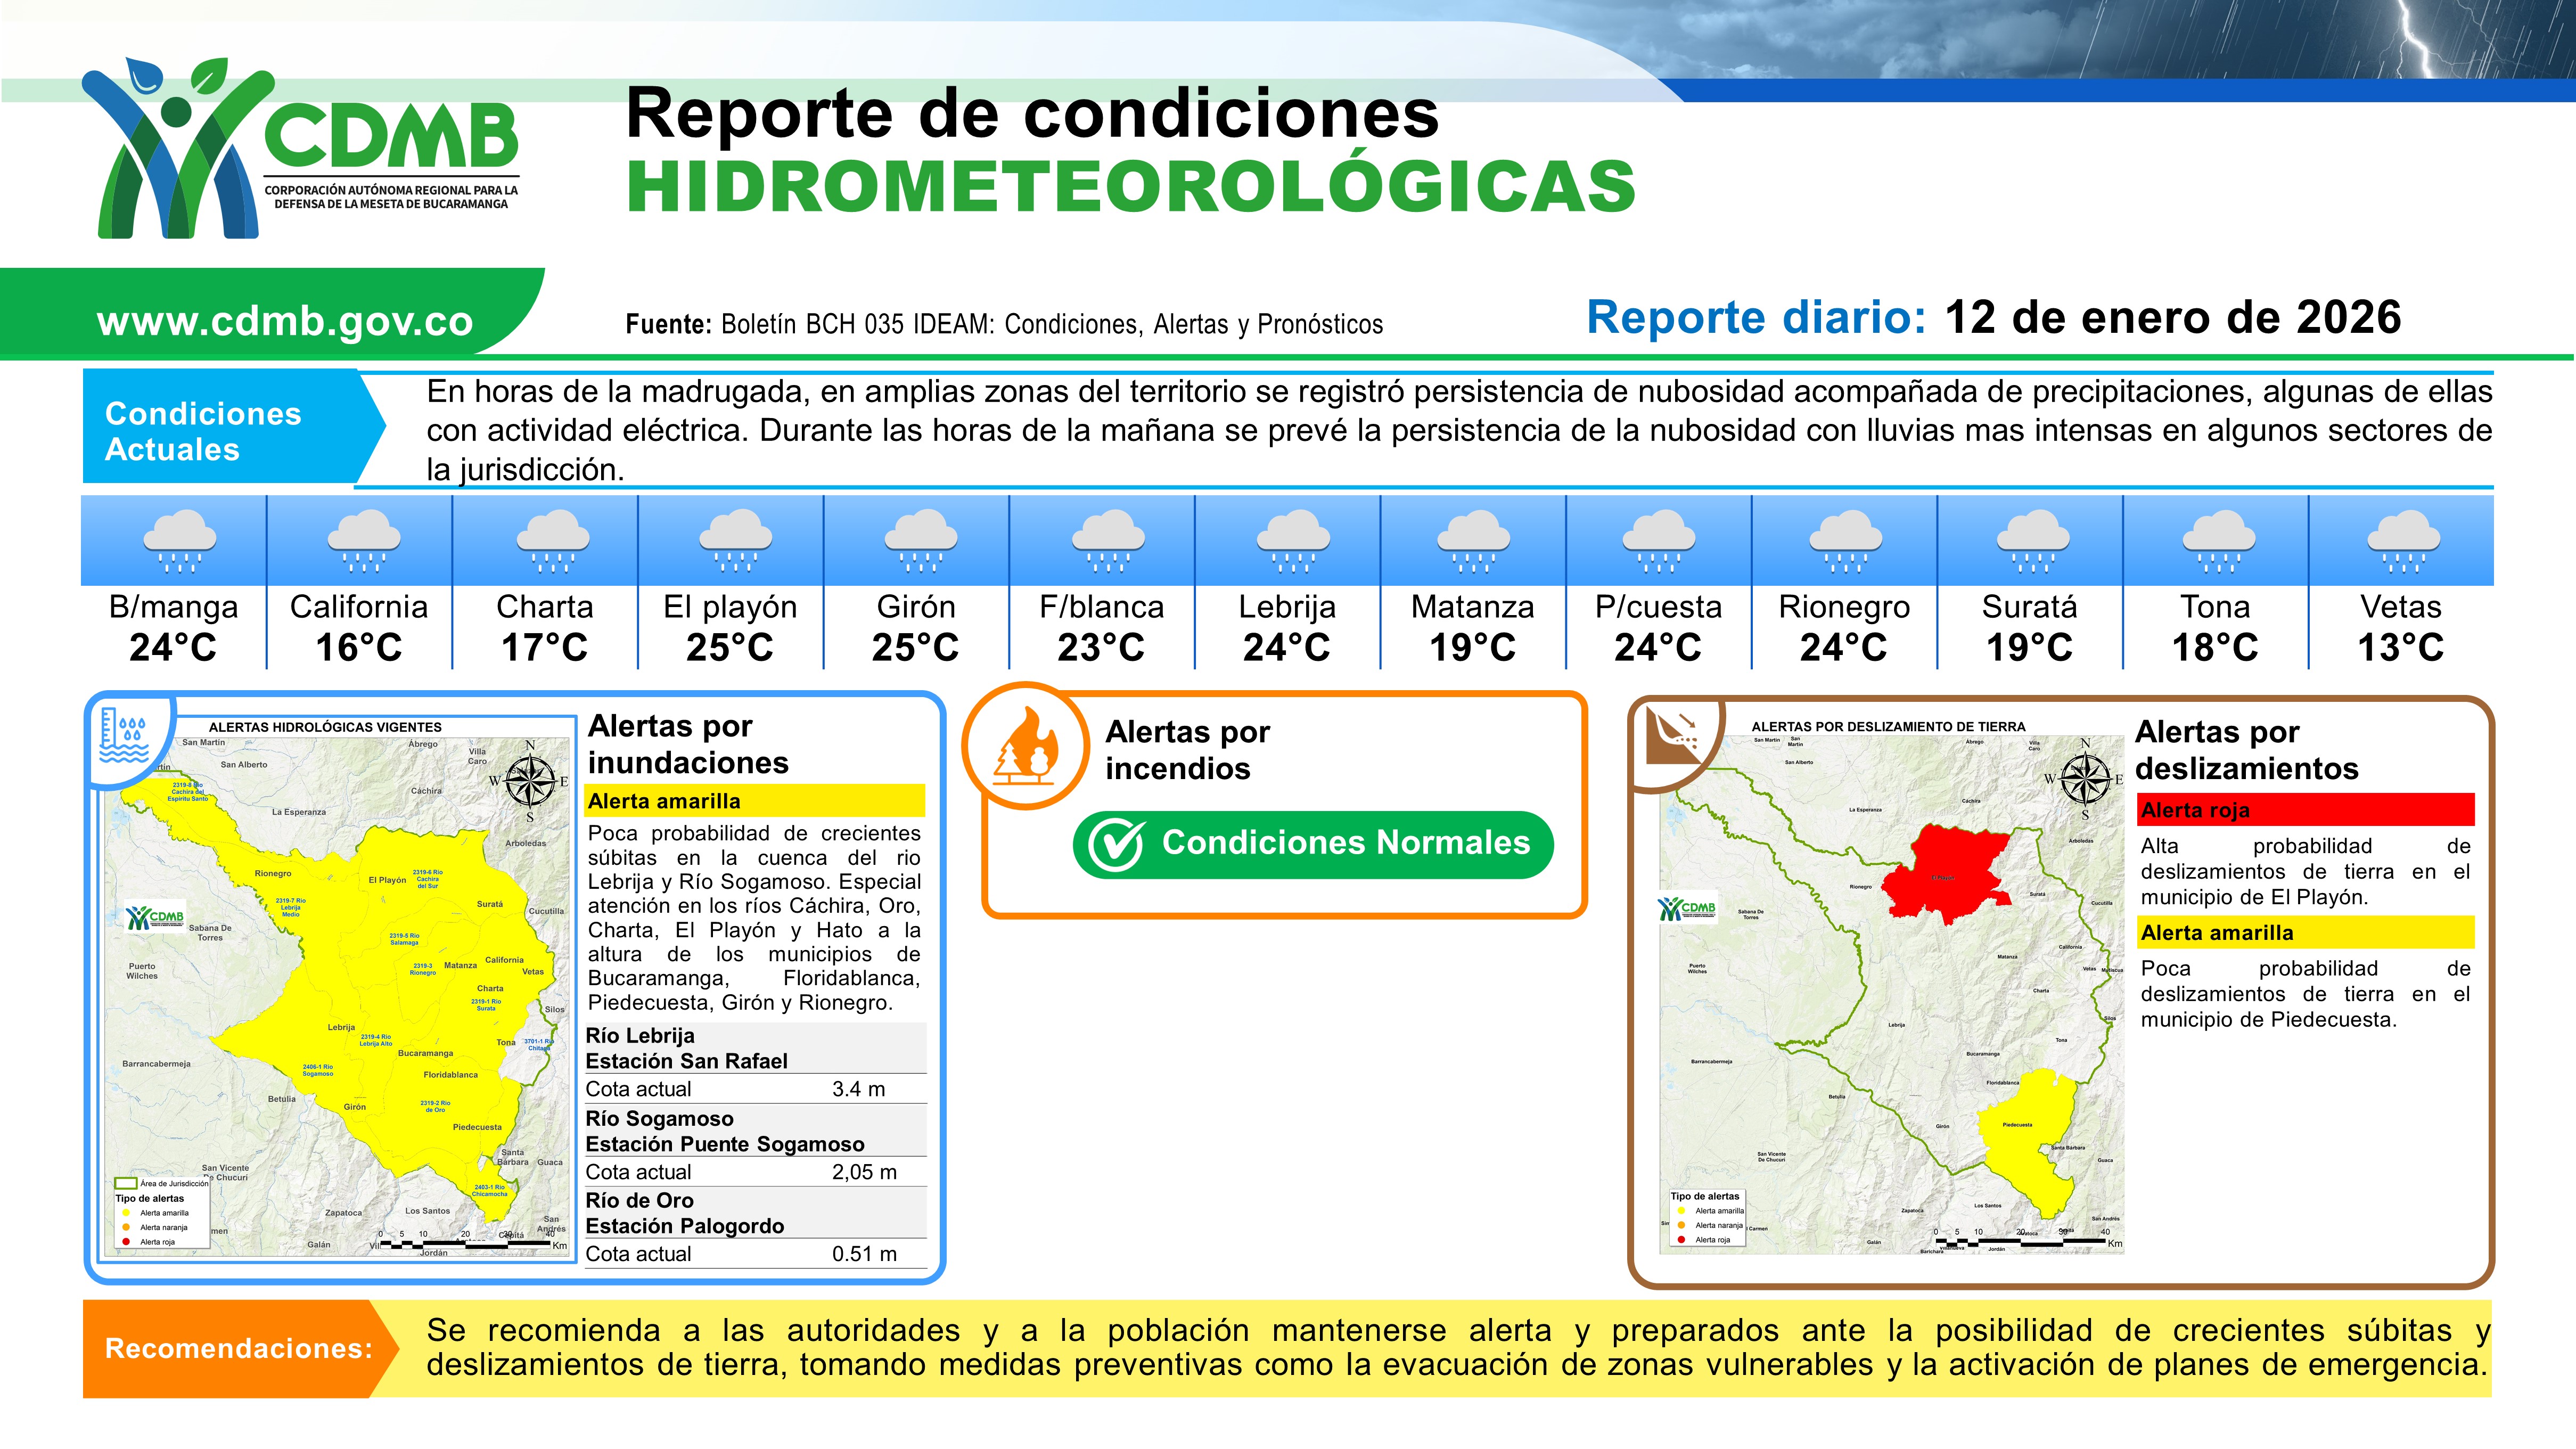The image size is (2576, 1449).
Task: Click the checkmark in Condiciones Normales badge
Action: 1114,845
